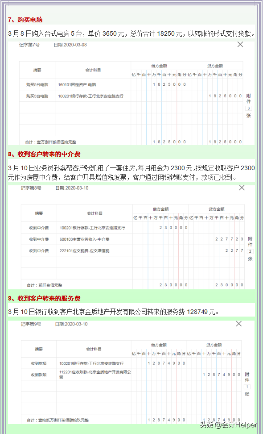This screenshot has width=263, height=434.
Task: Close voucher 记字第8号 with its X icon
Action: pos(242,188)
